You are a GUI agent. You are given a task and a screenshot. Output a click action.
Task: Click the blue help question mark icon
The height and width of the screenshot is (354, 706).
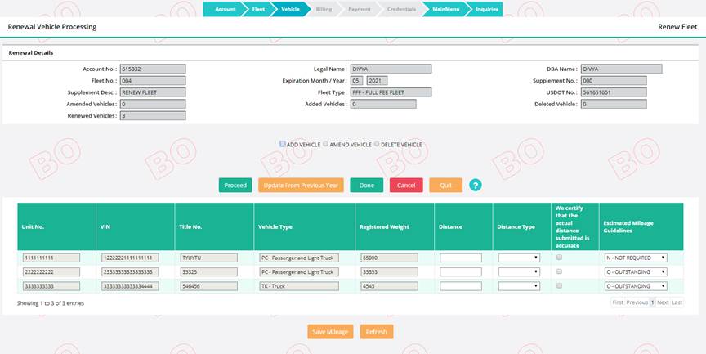pos(475,186)
